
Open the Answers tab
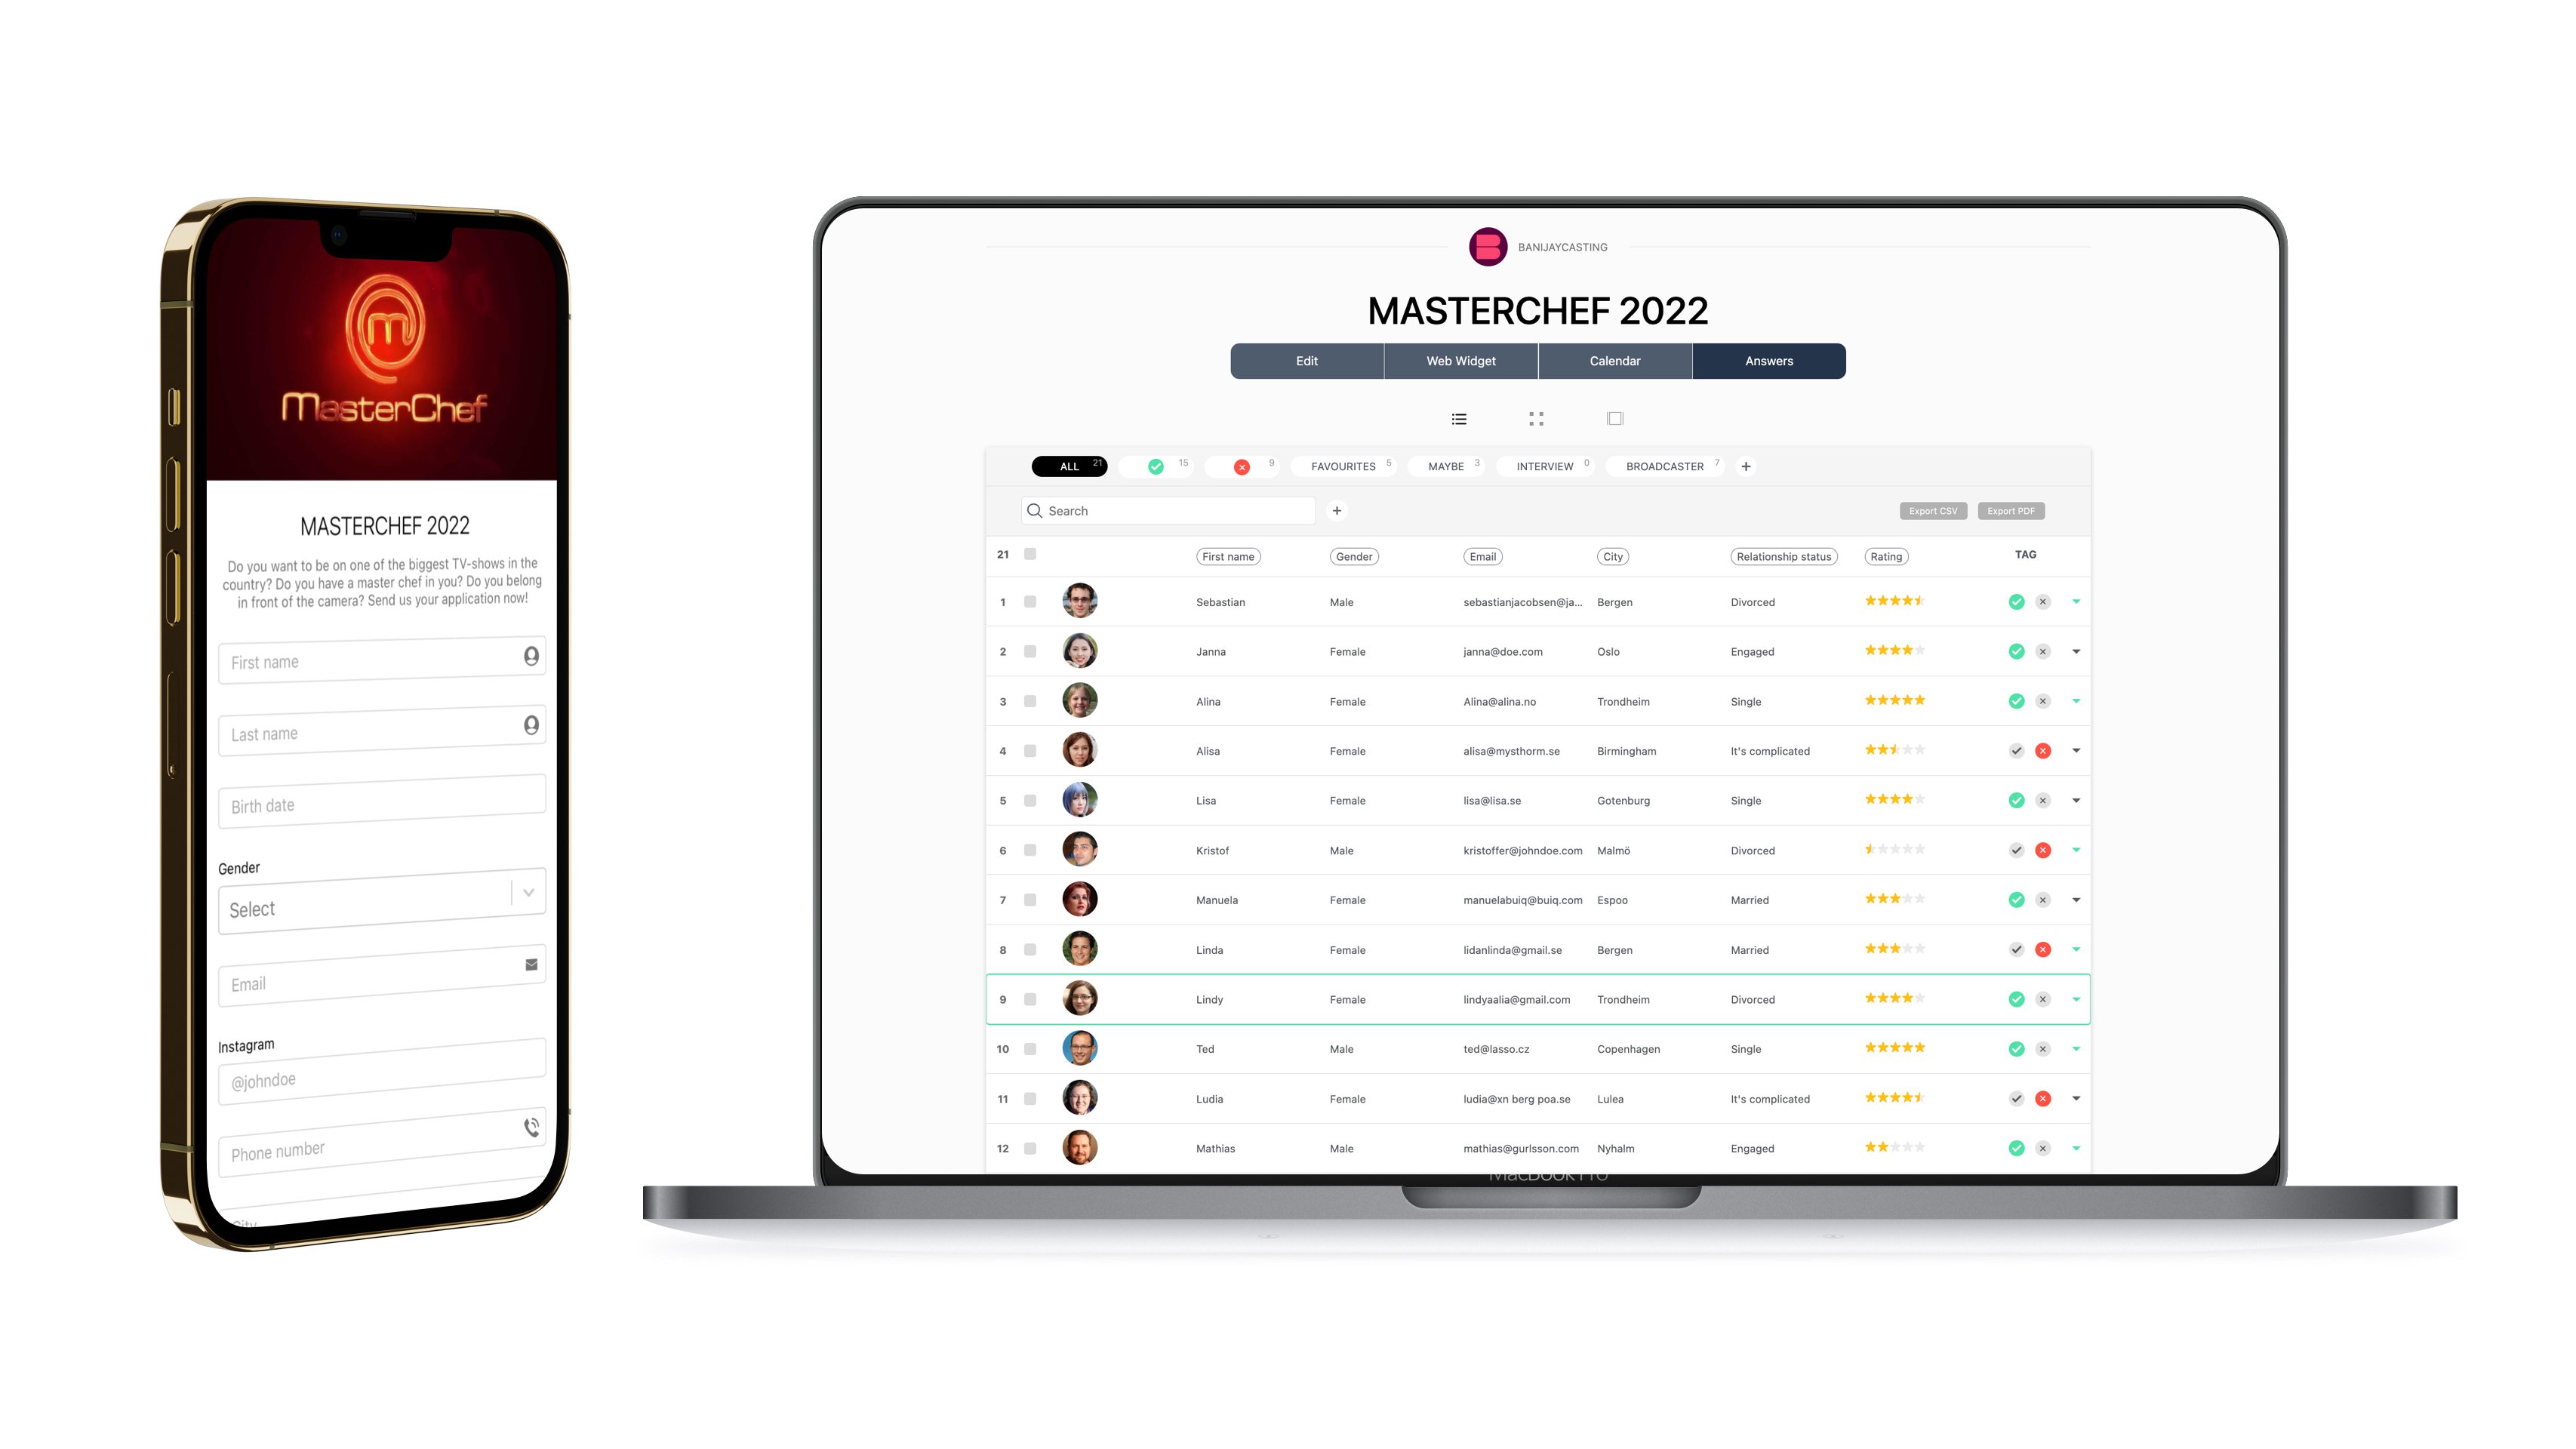pos(1768,361)
